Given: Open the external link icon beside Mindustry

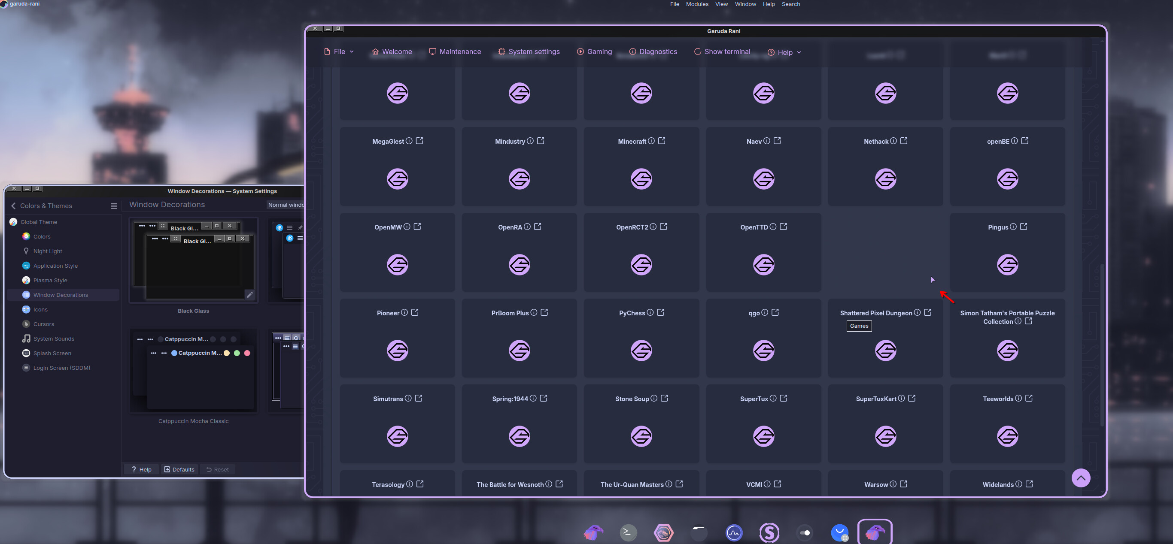Looking at the screenshot, I should (541, 141).
